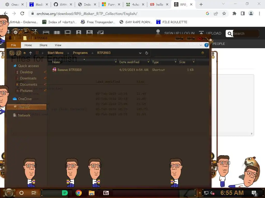Click the archive.org web (wayback) icon
265x198 pixels.
tap(46, 32)
